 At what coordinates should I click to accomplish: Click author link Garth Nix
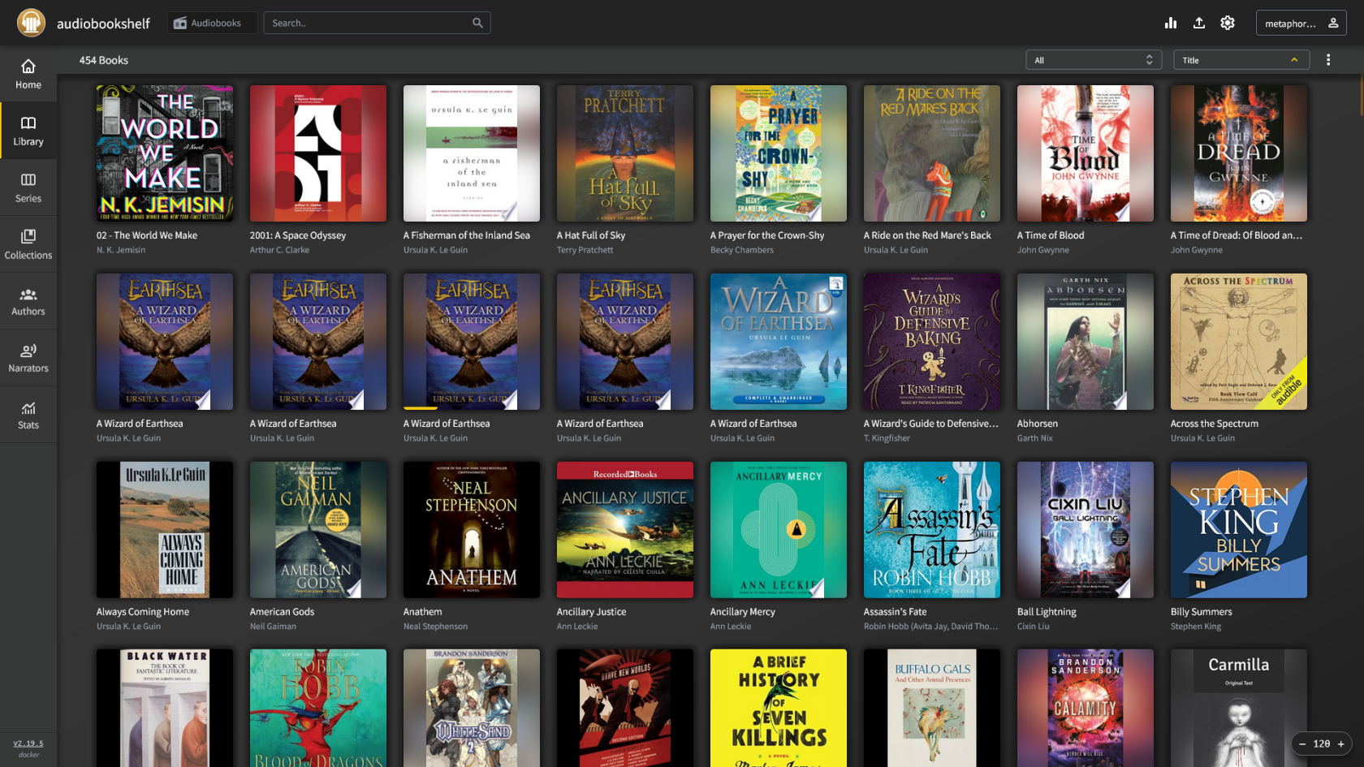(1034, 438)
